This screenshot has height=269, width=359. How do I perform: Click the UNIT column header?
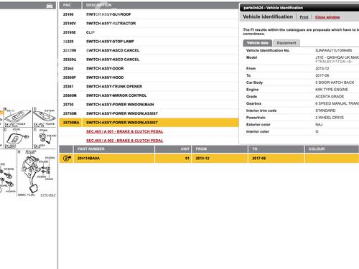(173, 149)
